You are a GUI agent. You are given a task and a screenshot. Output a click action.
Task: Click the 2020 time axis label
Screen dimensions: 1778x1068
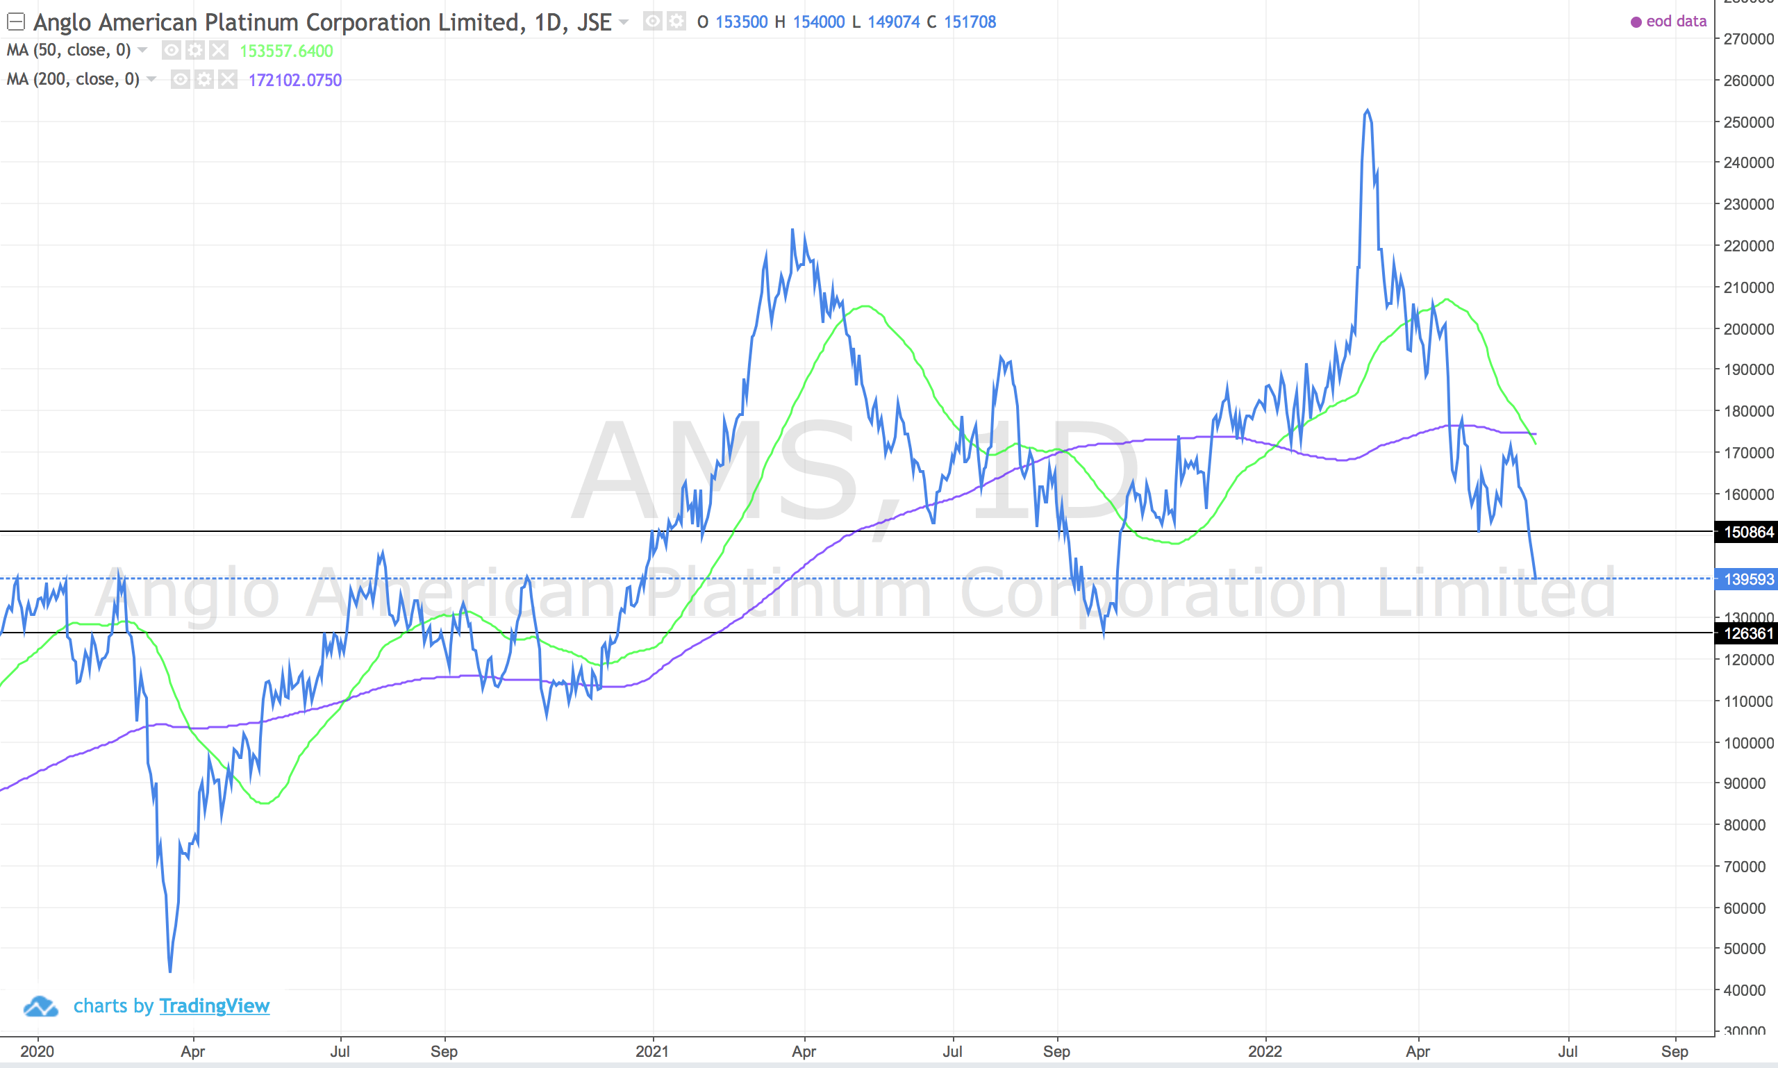(x=37, y=1051)
